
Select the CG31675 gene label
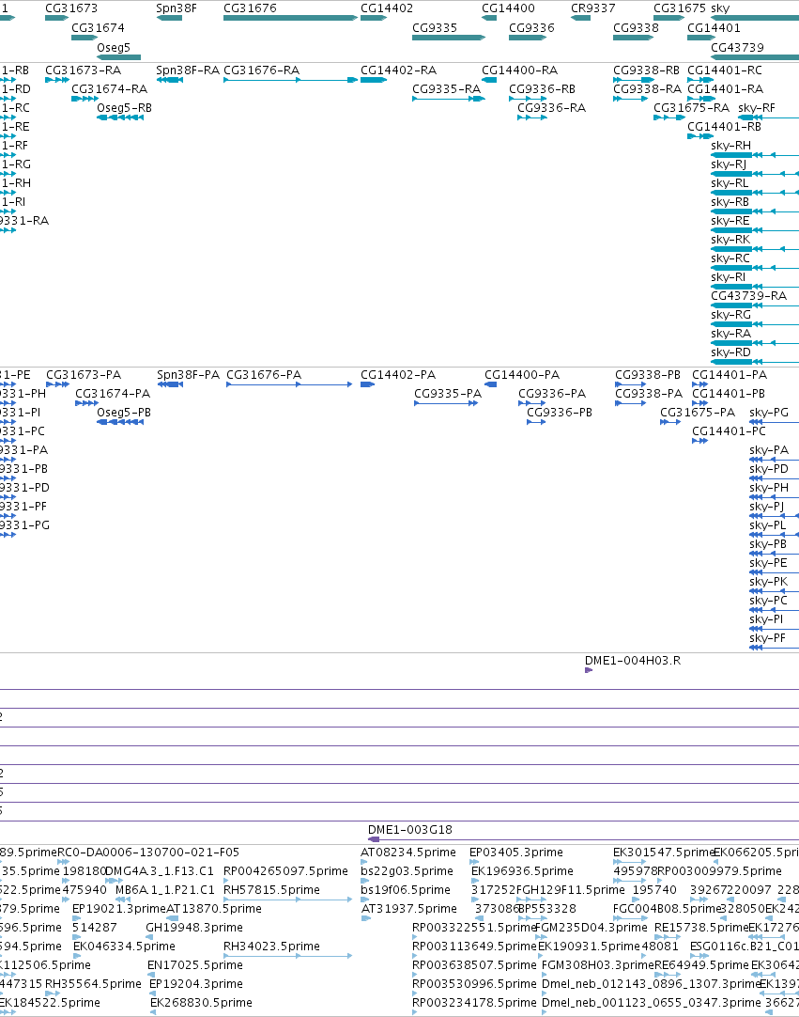tap(681, 8)
